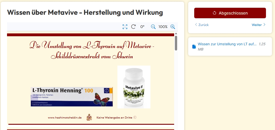The image size is (275, 130).
Task: Click the copyright symbol after 'Dritte'
Action: tap(135, 117)
